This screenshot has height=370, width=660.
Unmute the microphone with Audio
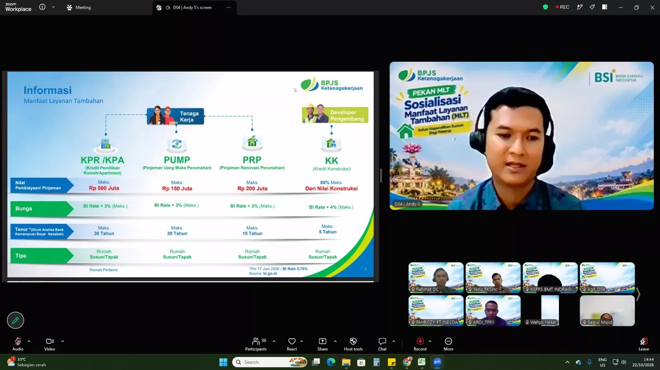click(18, 344)
